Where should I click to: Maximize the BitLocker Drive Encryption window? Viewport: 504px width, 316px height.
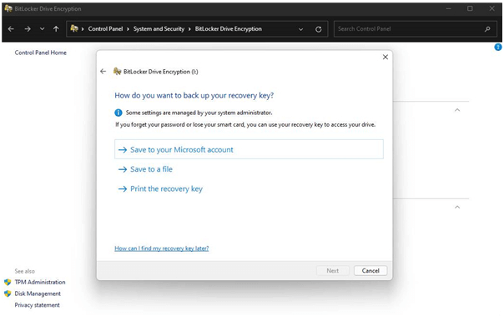[x=470, y=8]
